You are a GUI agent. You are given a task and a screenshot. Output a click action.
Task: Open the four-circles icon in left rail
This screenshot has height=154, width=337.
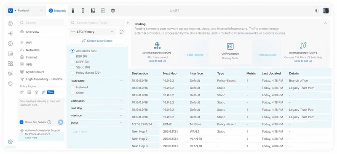pyautogui.click(x=10, y=64)
